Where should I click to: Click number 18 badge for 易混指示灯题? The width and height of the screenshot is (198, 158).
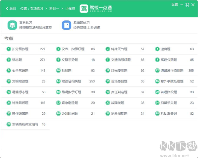click(58, 92)
